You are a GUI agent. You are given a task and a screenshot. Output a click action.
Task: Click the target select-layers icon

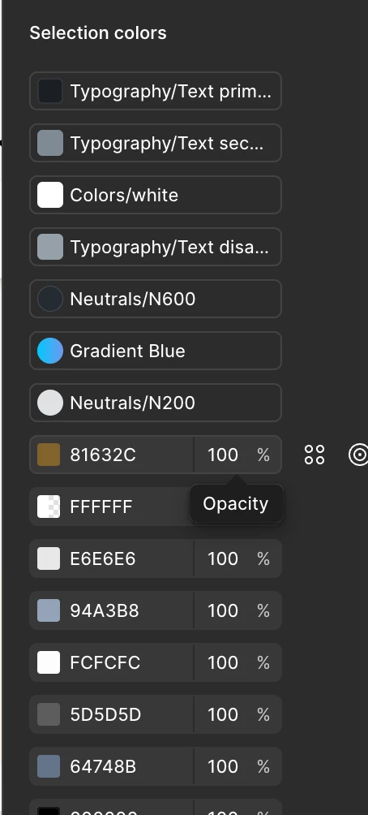coord(358,455)
